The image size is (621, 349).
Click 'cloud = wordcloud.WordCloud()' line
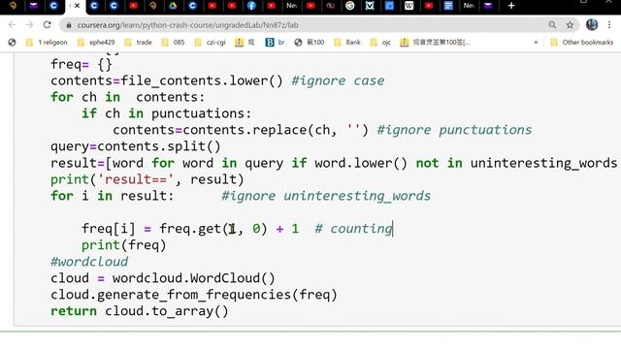[163, 278]
